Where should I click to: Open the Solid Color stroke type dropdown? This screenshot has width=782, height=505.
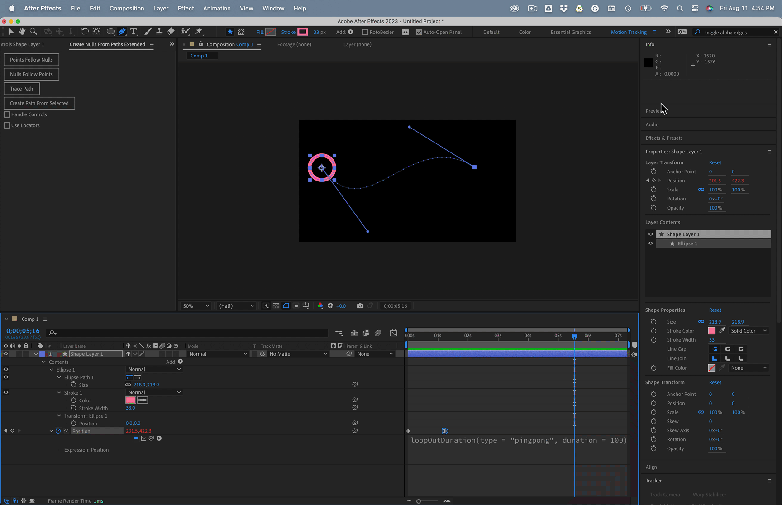tap(749, 331)
